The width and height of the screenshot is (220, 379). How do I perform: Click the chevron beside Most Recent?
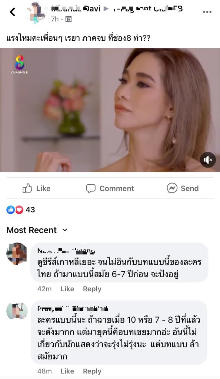65,230
